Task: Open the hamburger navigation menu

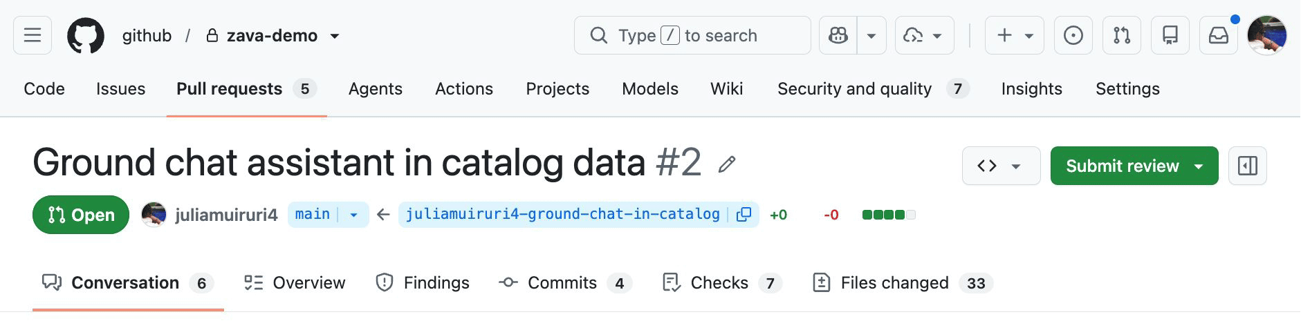Action: click(x=33, y=35)
